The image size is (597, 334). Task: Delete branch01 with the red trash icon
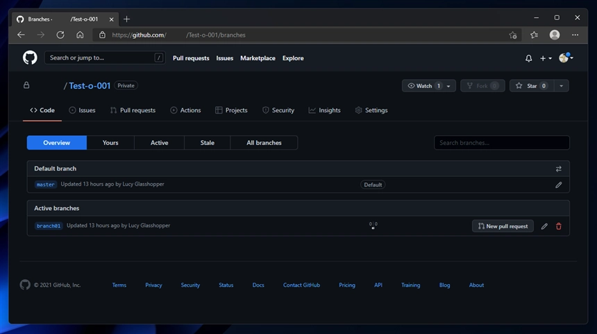coord(559,226)
